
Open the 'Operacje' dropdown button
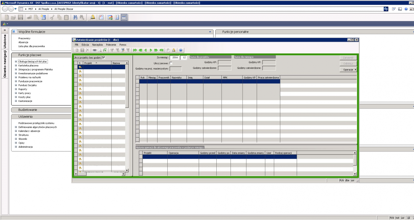[348, 70]
